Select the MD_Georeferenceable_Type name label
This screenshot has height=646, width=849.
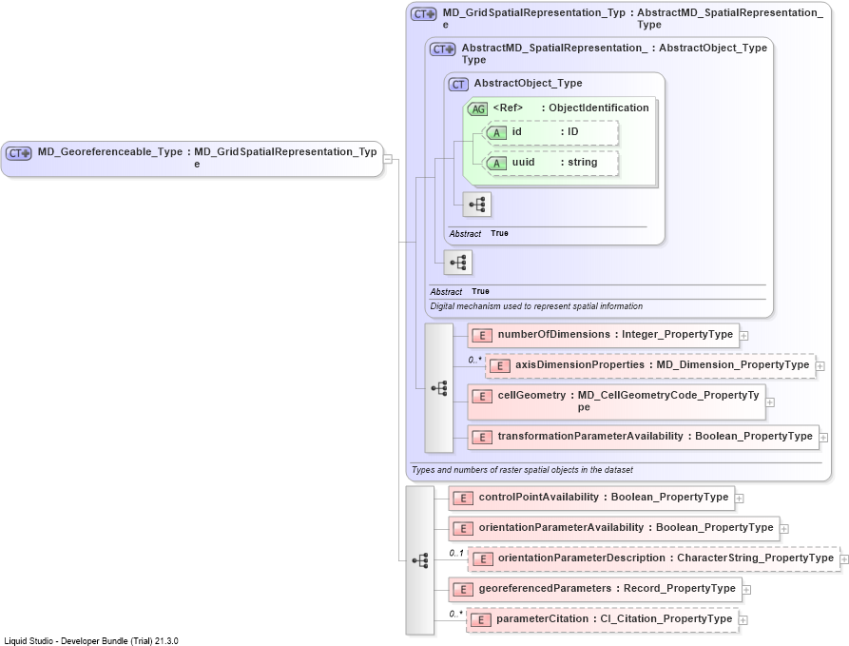110,151
